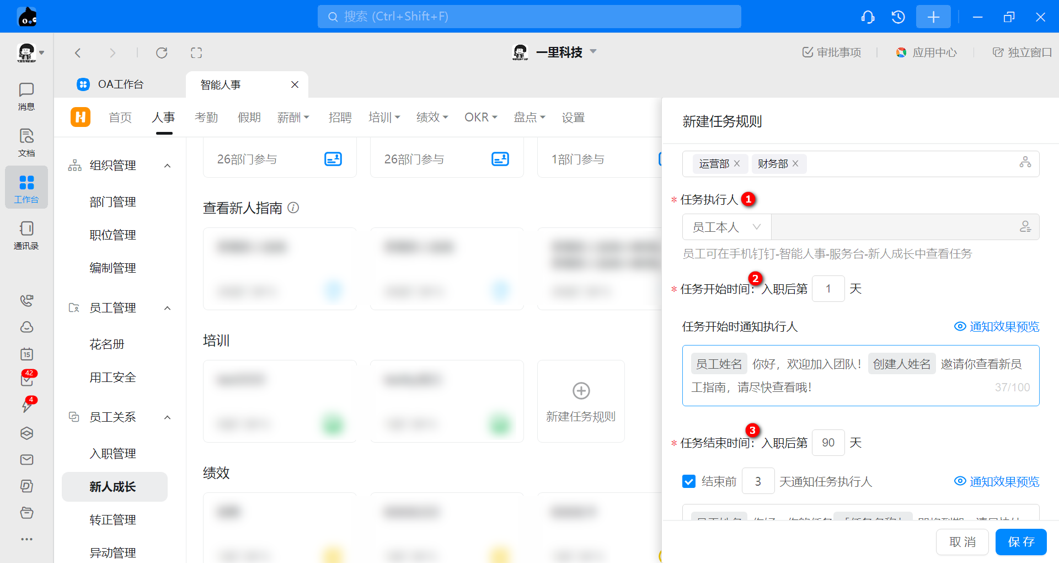Click the headset customer service icon
1059x563 pixels.
pos(868,17)
